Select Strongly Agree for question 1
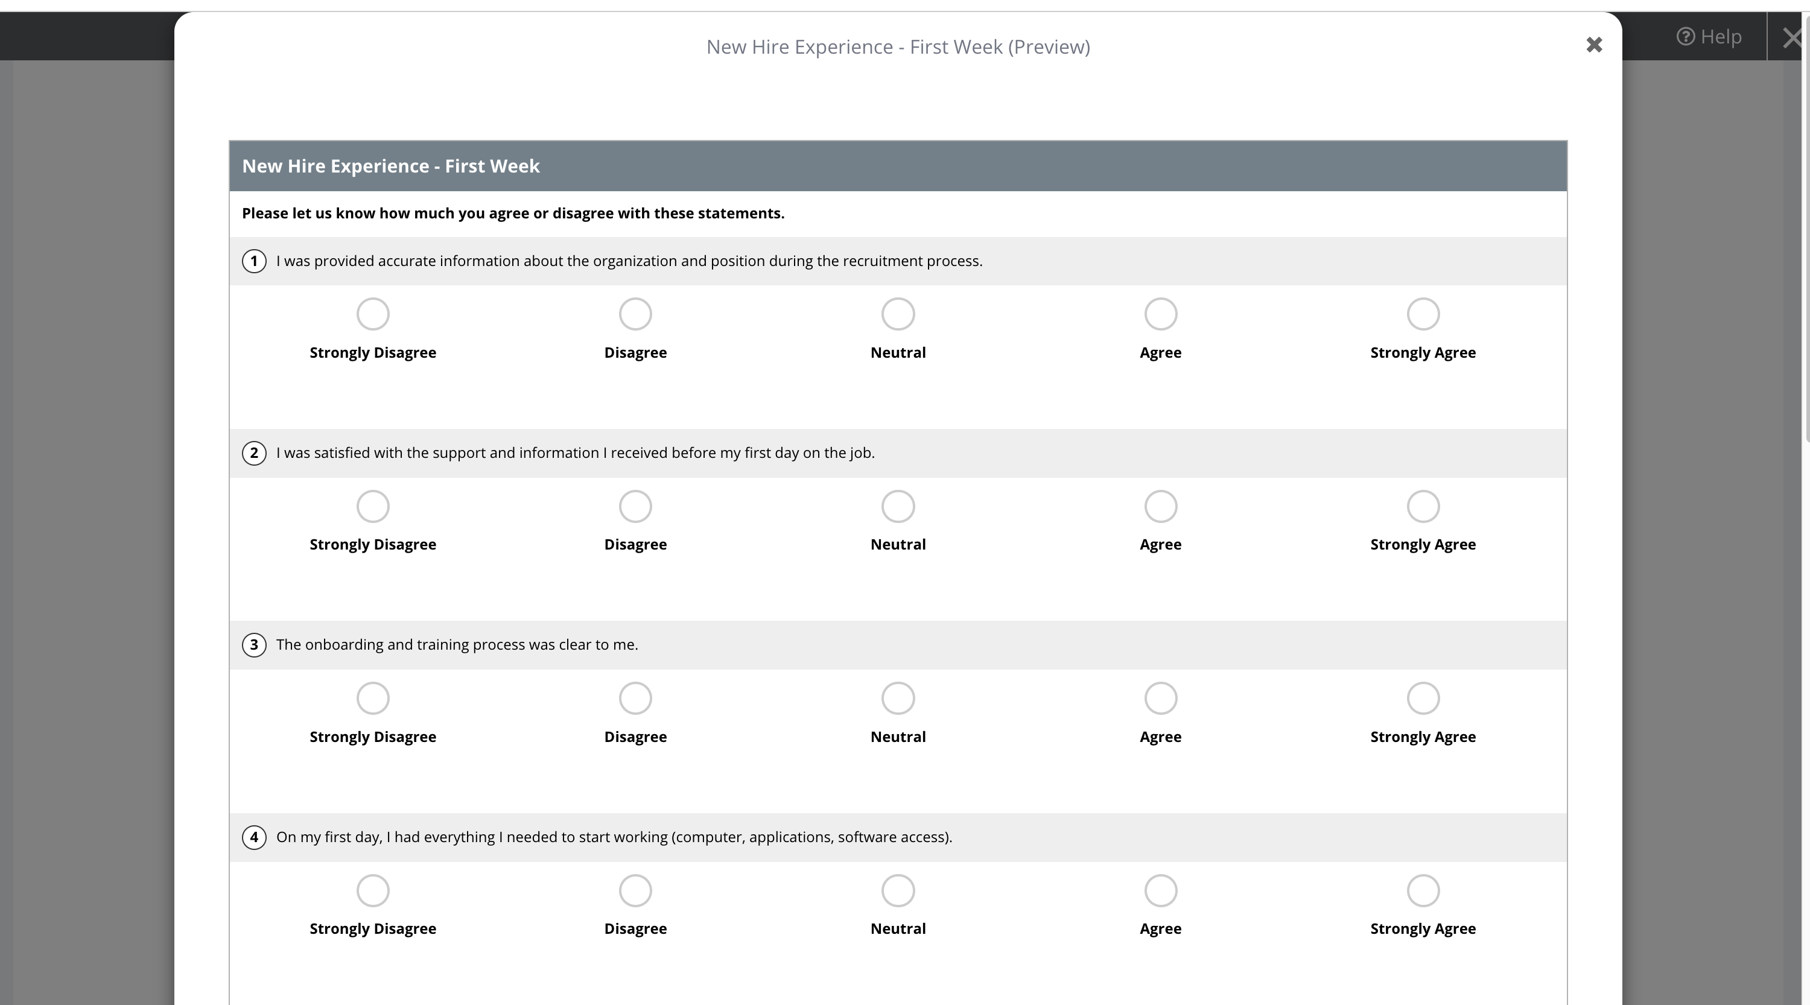Screen dimensions: 1810x1005 pyautogui.click(x=1423, y=314)
